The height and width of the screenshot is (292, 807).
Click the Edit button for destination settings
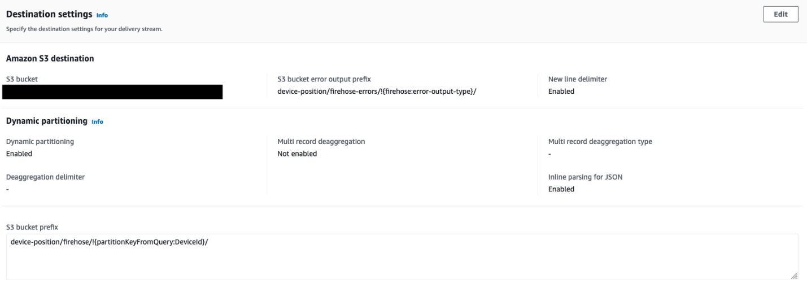point(780,15)
